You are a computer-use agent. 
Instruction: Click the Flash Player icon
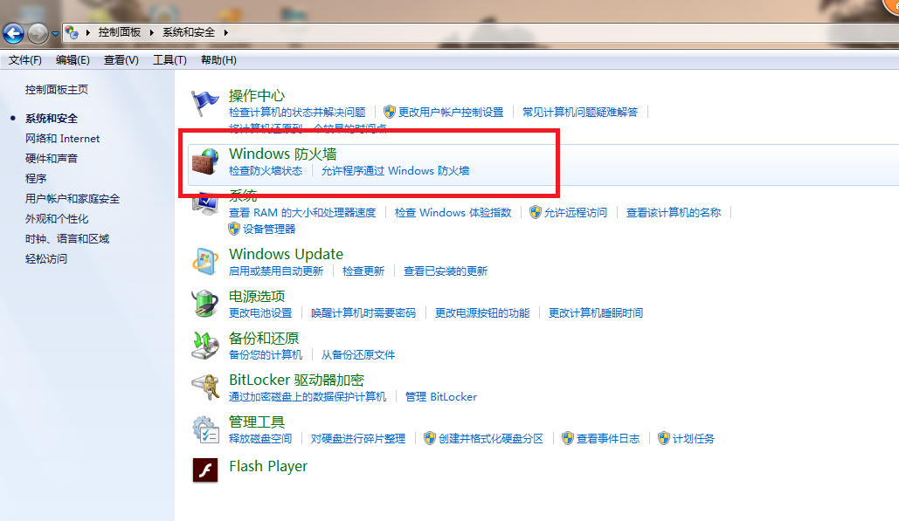(x=204, y=470)
